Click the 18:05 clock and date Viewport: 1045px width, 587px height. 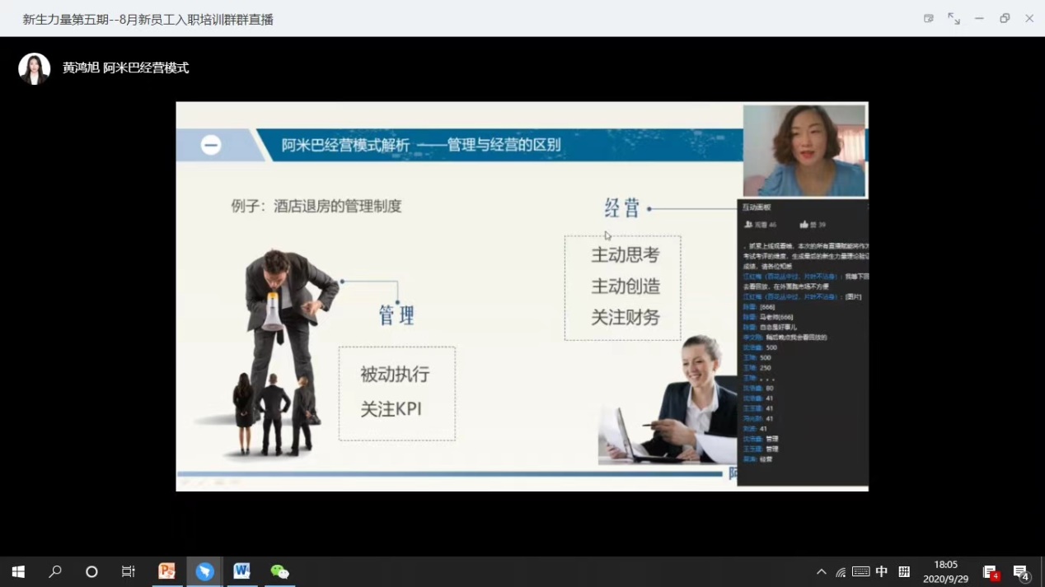point(945,571)
